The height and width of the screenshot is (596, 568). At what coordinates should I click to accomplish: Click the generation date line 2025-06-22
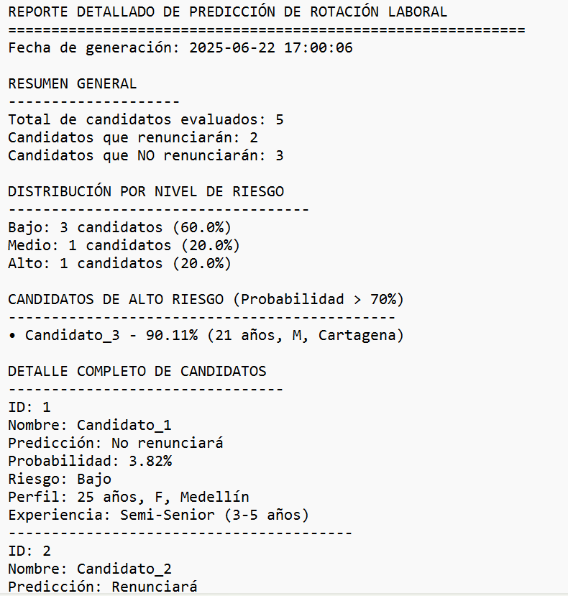pyautogui.click(x=180, y=47)
